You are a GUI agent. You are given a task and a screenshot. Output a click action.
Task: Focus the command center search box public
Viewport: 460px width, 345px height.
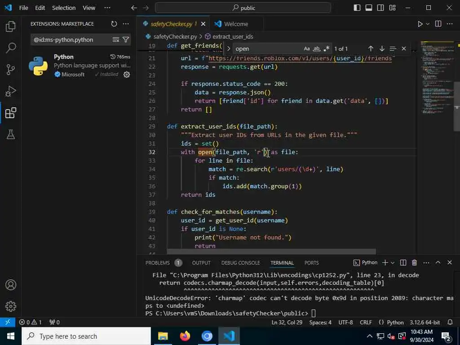pos(243,8)
